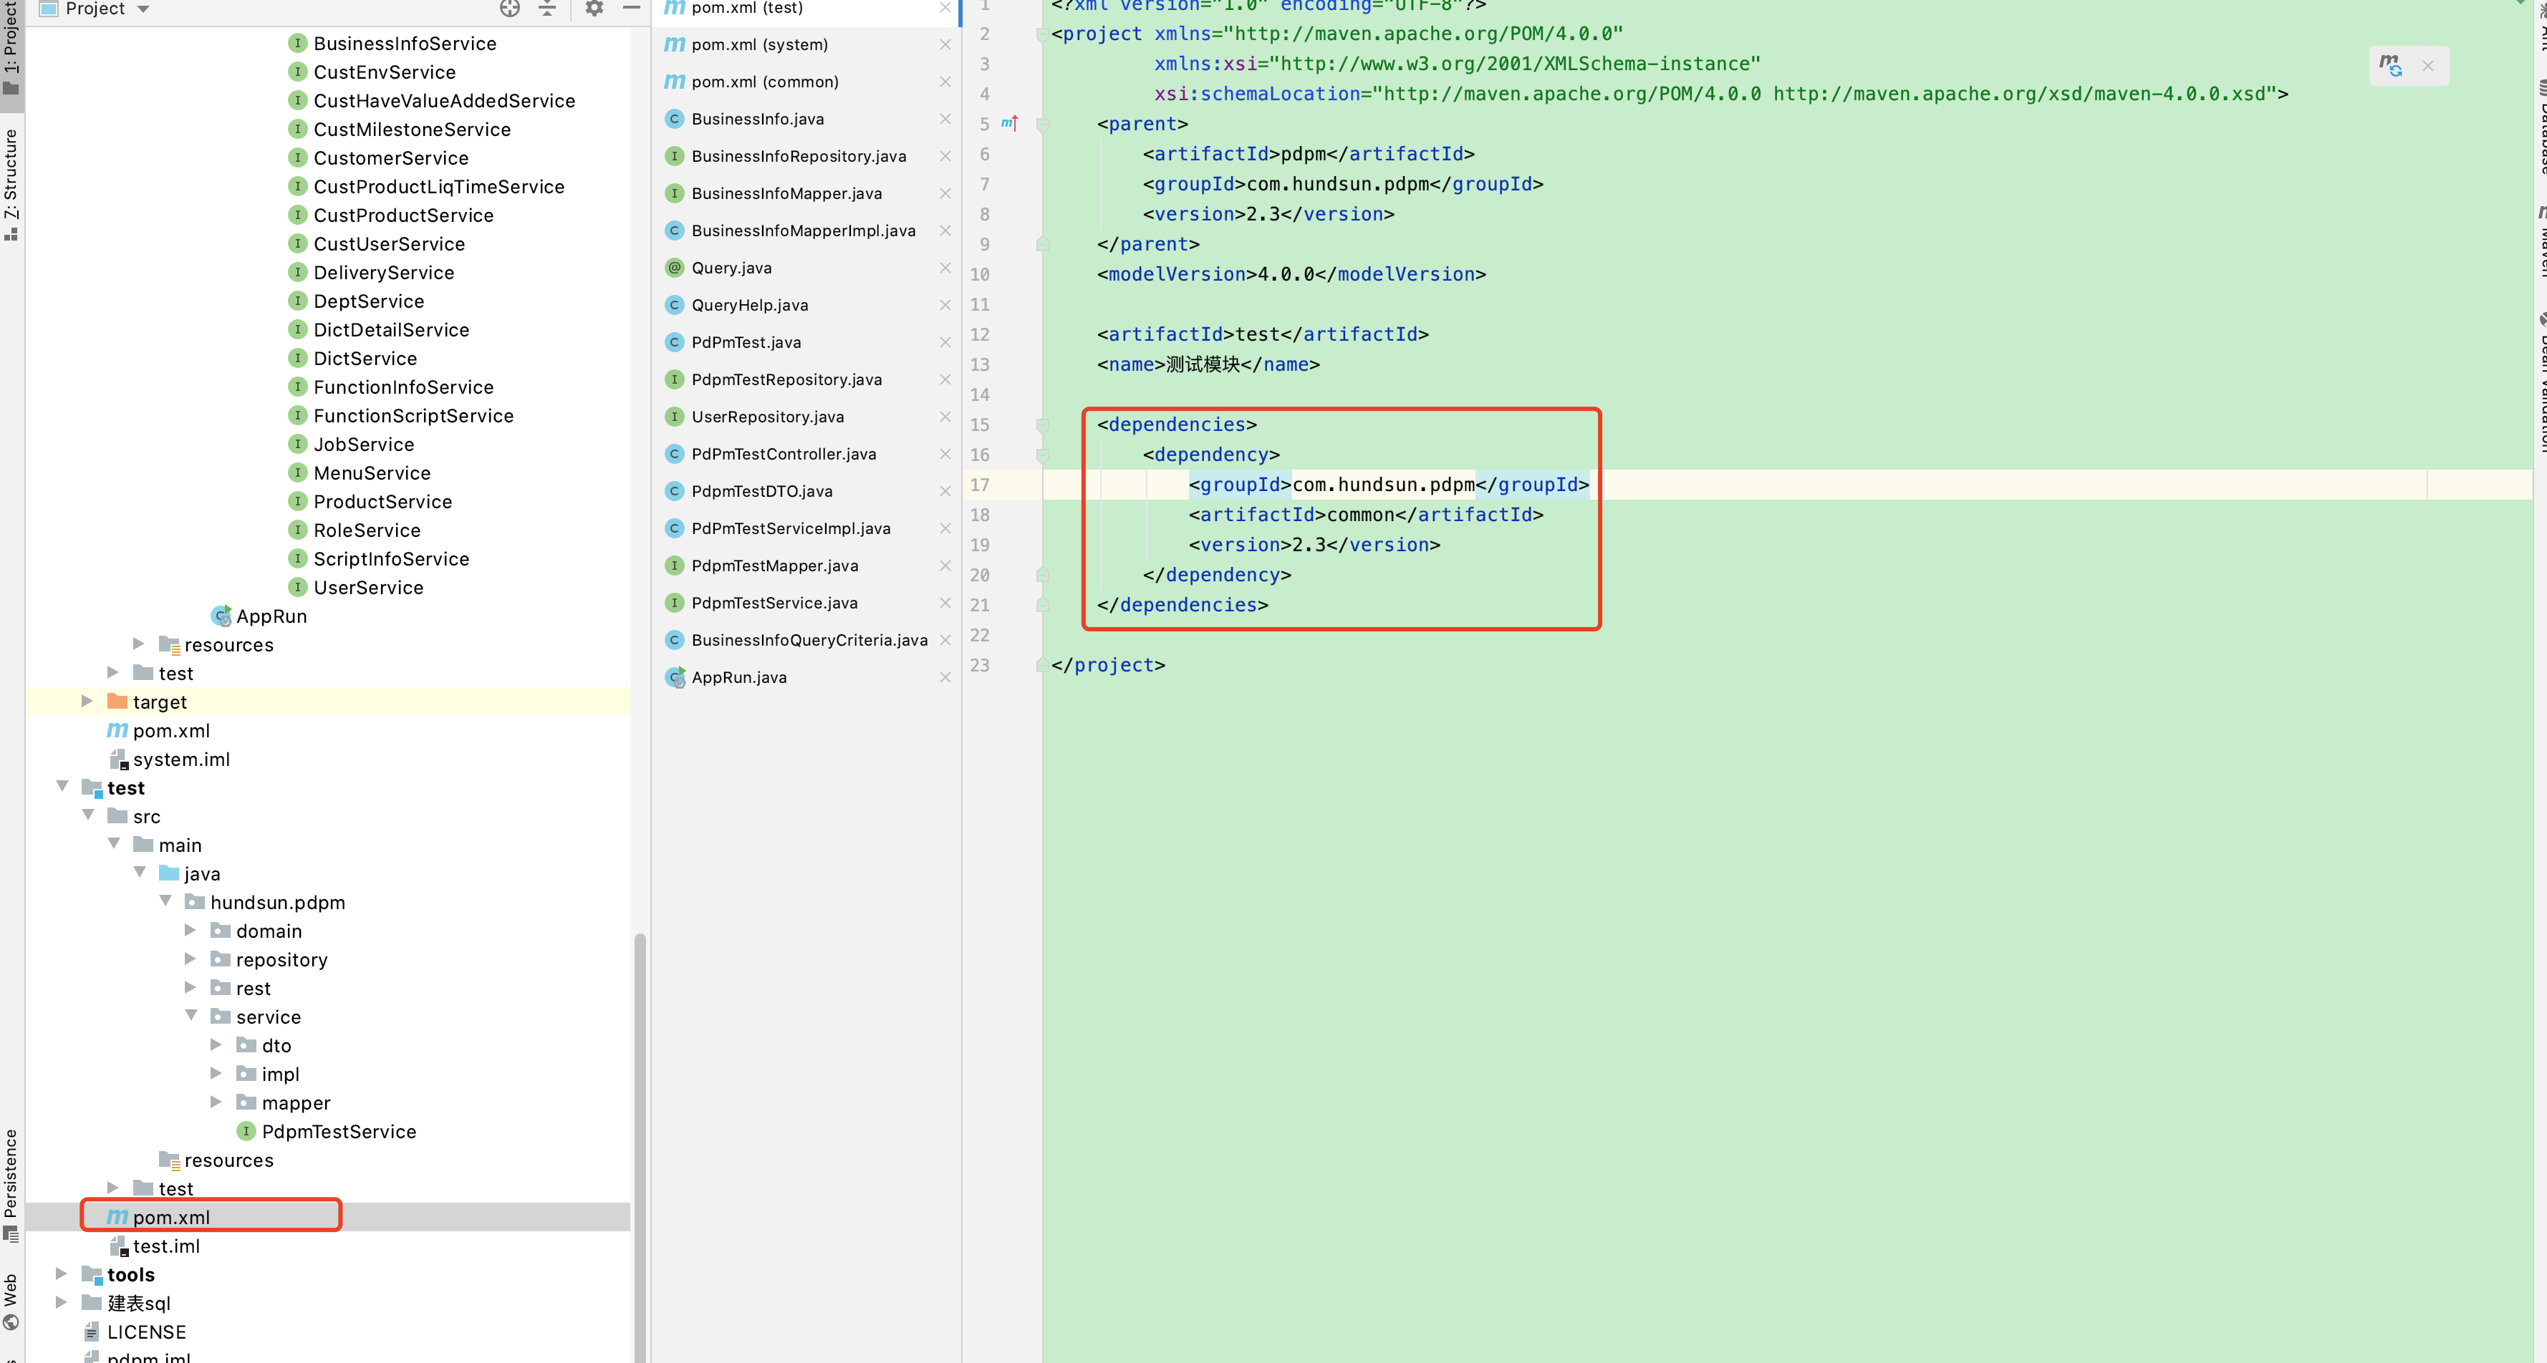Close the PdPmTest.java tab
The width and height of the screenshot is (2547, 1363).
tap(945, 342)
